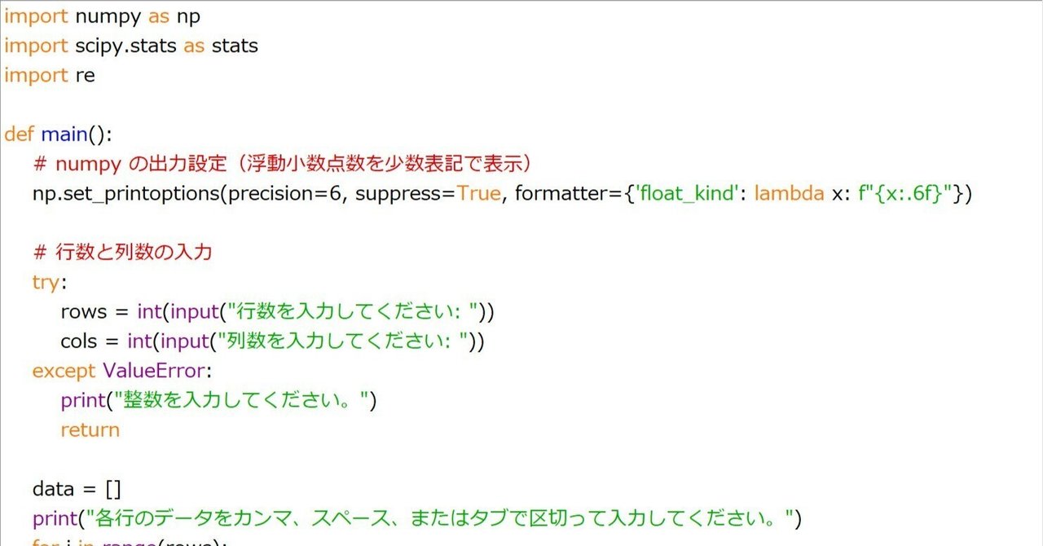
Task: Click the 'return' keyword
Action: [x=90, y=430]
